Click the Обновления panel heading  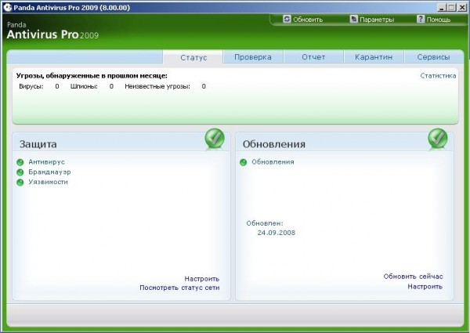tap(274, 144)
